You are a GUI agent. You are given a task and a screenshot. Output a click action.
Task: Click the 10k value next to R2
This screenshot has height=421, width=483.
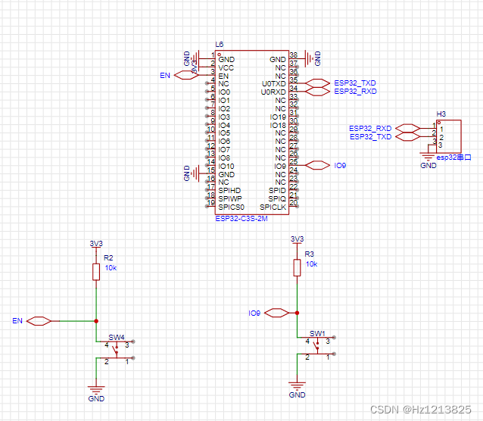(x=111, y=268)
